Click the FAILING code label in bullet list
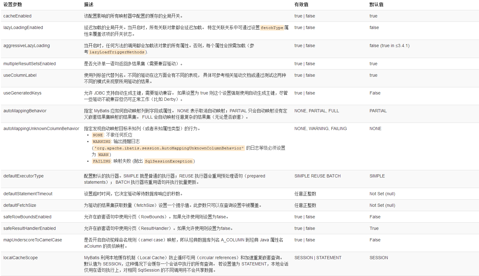Image resolution: width=479 pixels, height=276 pixels. (102, 161)
